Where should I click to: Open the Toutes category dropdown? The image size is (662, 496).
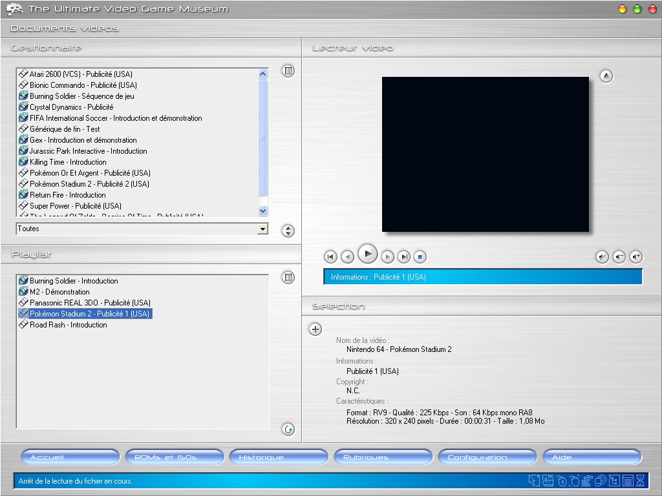(x=262, y=229)
